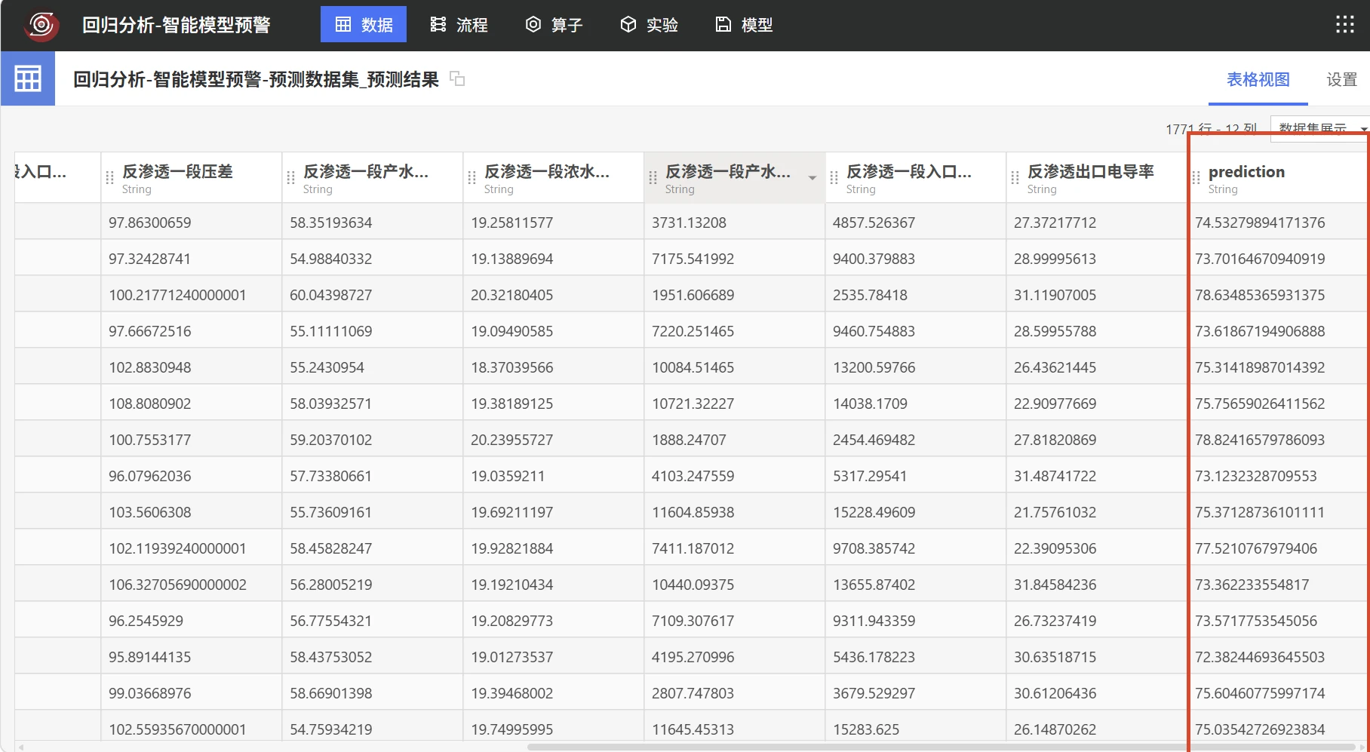Click cell 108.8080902
Viewport: 1370px width, 752px height.
(192, 404)
